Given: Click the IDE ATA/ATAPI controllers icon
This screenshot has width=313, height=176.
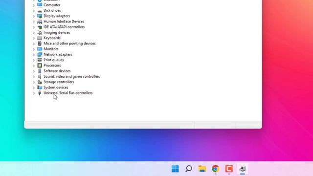Looking at the screenshot, I should point(40,27).
